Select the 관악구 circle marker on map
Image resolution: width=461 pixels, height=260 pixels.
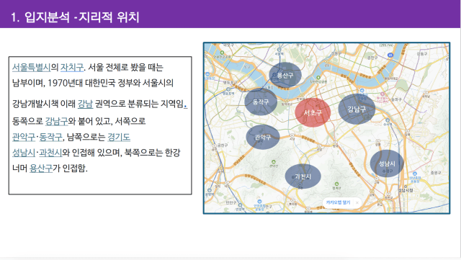(x=262, y=137)
